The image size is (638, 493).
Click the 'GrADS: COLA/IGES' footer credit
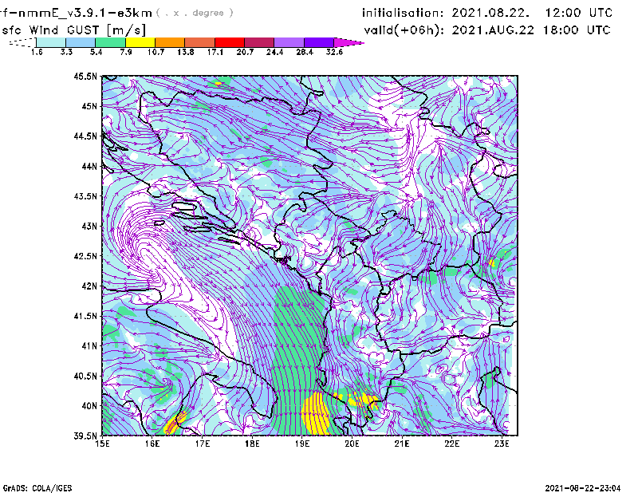coord(37,488)
